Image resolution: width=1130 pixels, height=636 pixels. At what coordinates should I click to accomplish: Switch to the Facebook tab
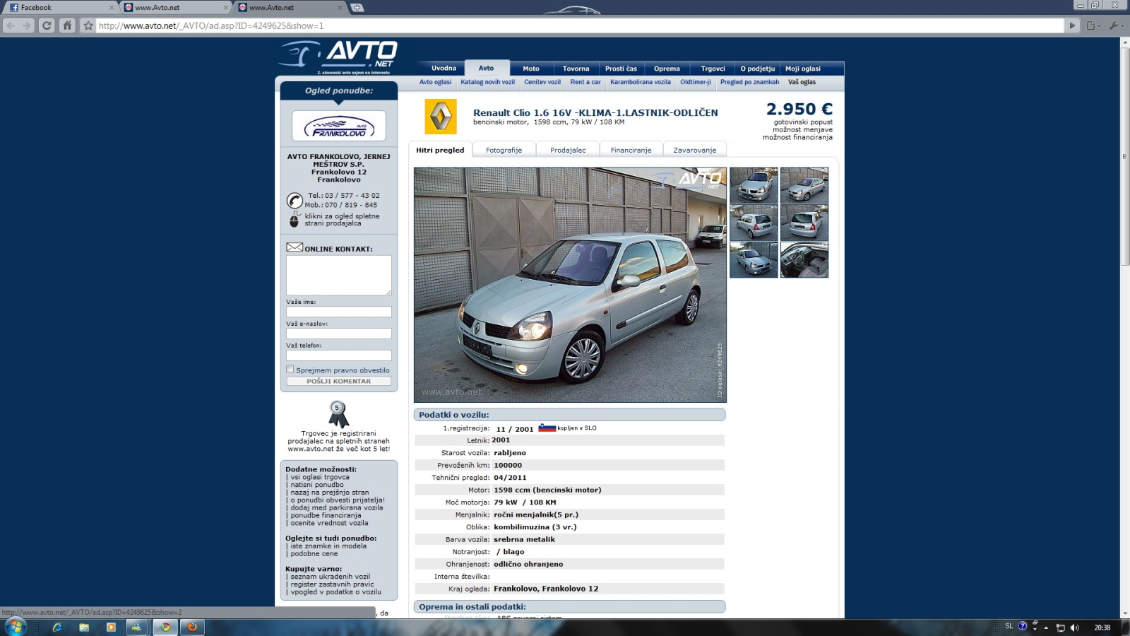[x=59, y=8]
